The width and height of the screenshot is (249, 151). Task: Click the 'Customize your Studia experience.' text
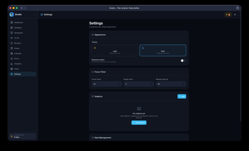(x=103, y=27)
